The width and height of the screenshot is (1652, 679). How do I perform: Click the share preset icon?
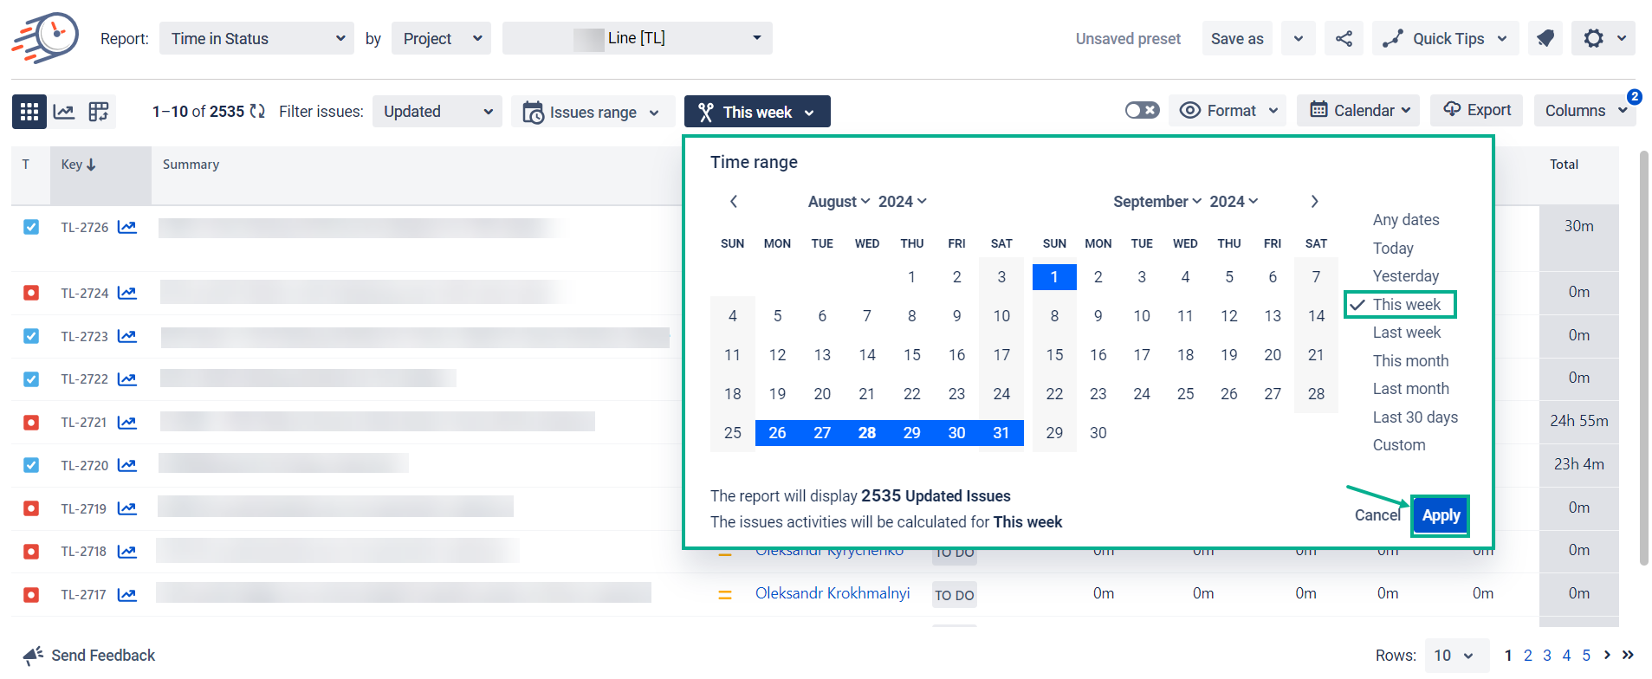(x=1344, y=39)
